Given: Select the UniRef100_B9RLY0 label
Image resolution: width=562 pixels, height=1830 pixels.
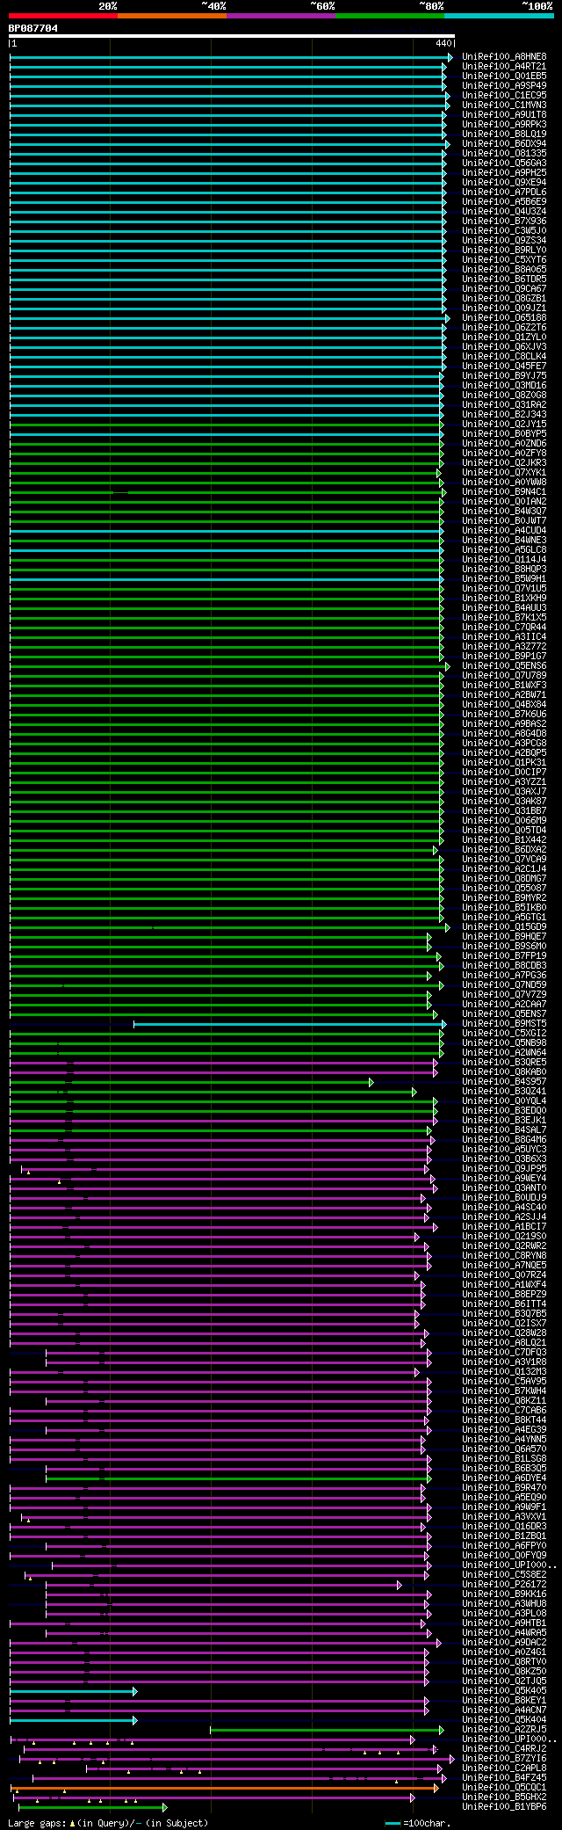Looking at the screenshot, I should pos(504,250).
